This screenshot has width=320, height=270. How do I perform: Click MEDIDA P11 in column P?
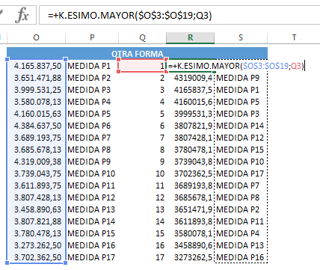pyautogui.click(x=91, y=185)
